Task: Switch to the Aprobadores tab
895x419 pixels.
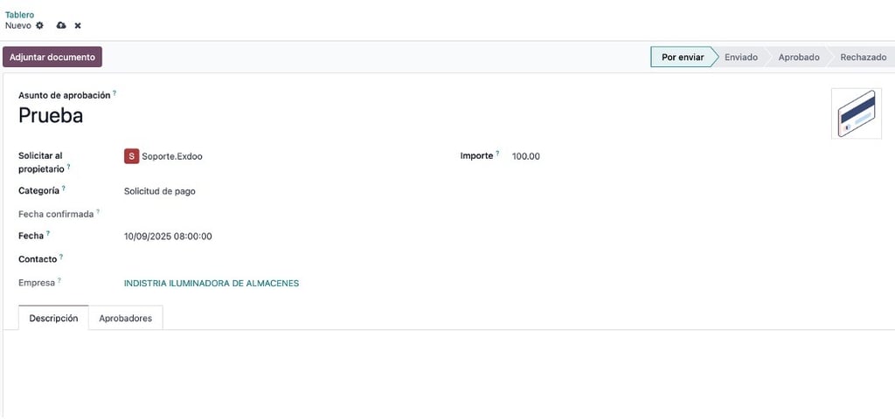Action: coord(126,318)
